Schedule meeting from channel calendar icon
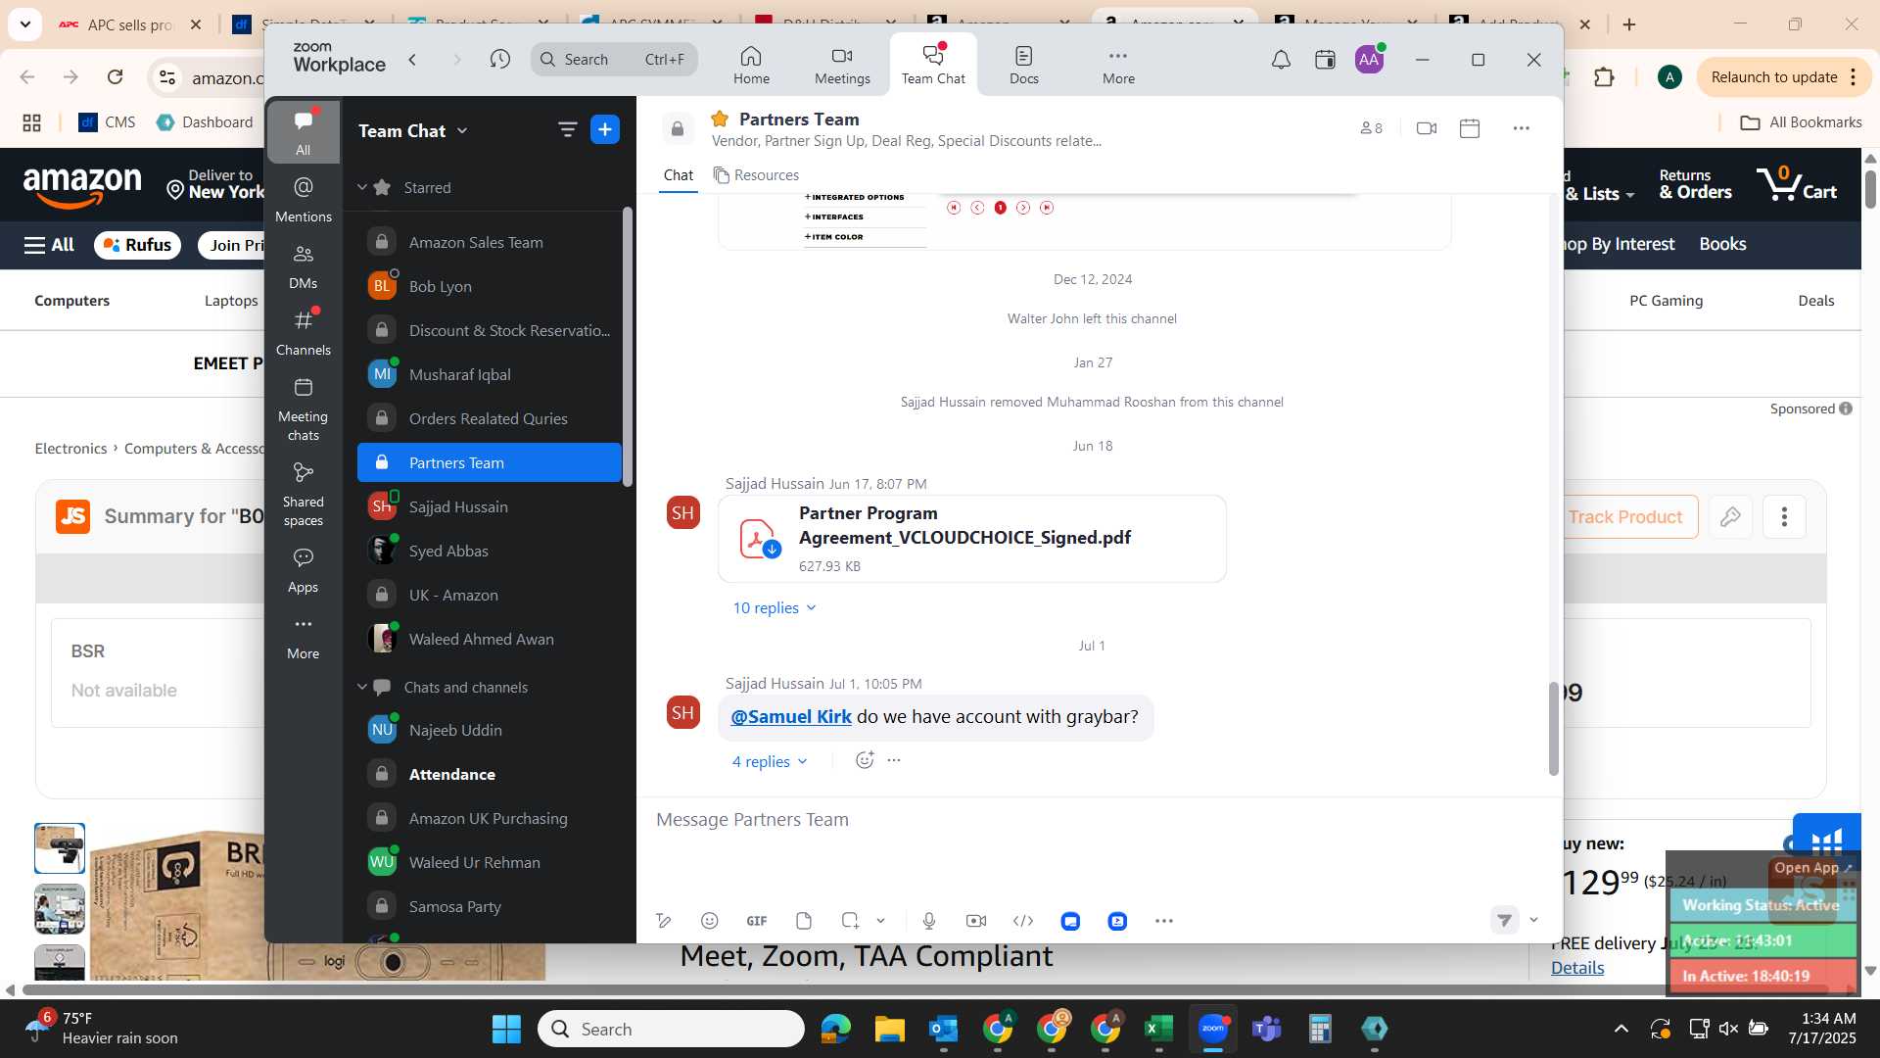 click(x=1470, y=128)
